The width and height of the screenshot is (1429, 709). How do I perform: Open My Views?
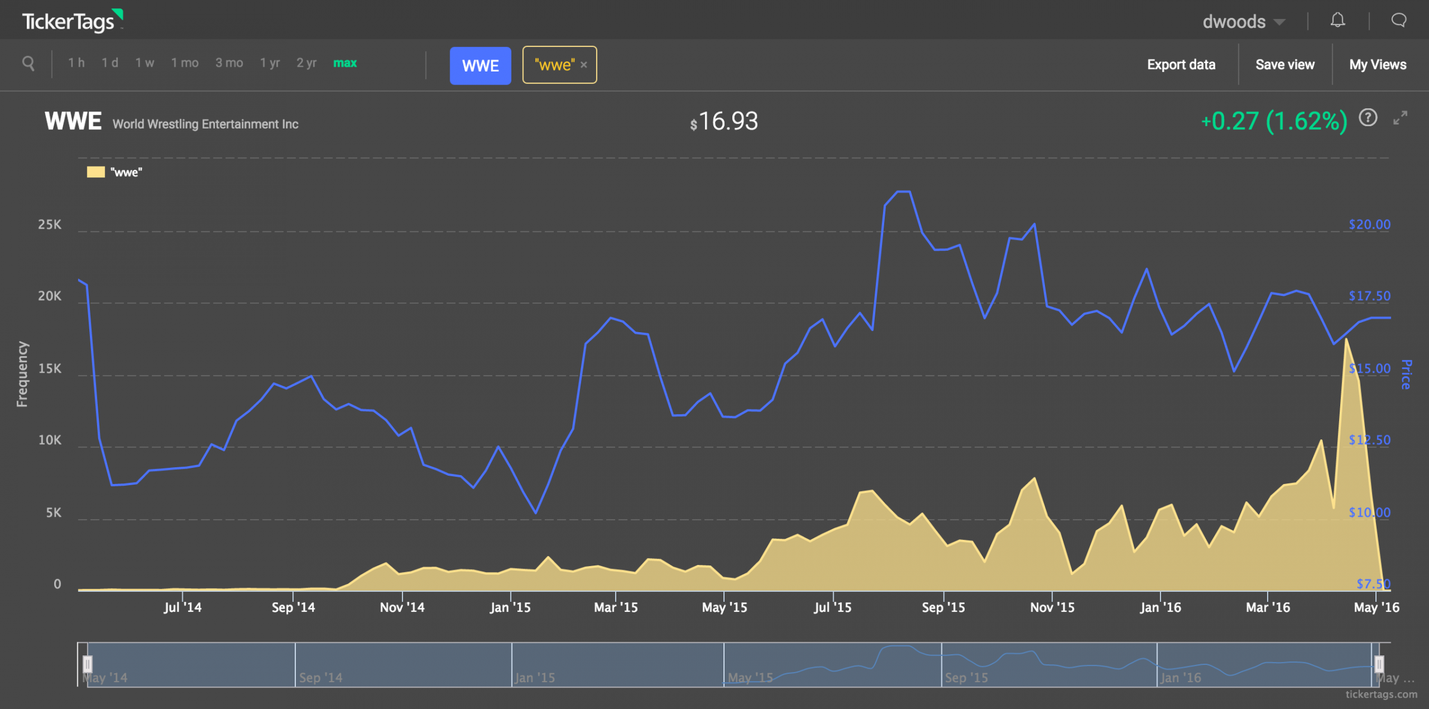1378,64
